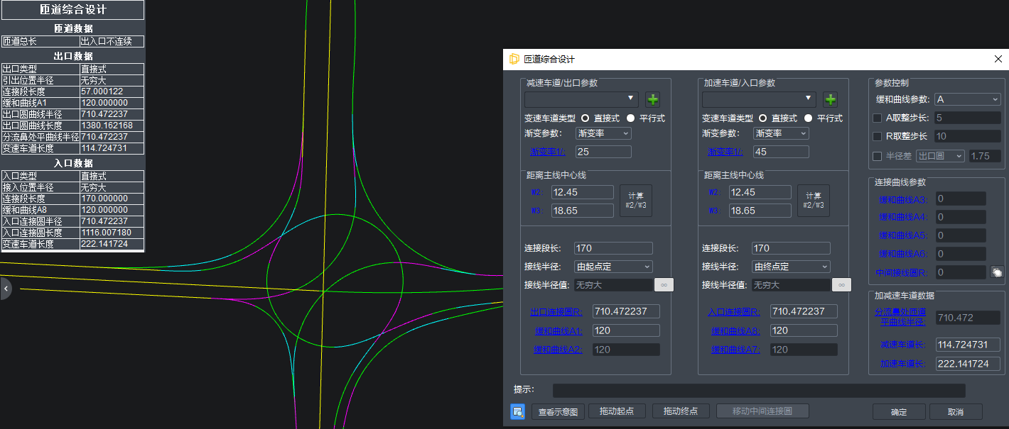
Task: Click the exit W2 input field
Action: tap(581, 192)
